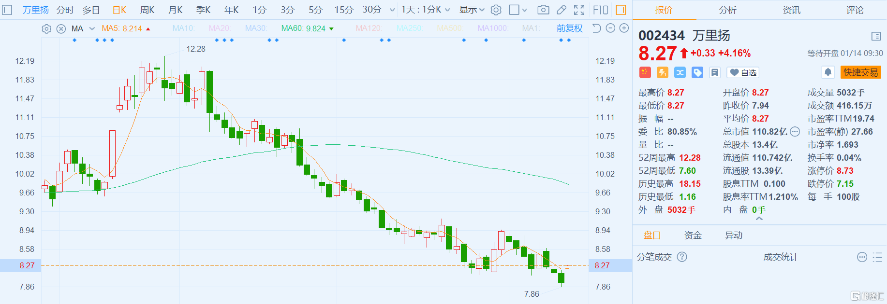Zoom in chart with plus icon
Screen dimensions: 887x304
tap(624, 28)
